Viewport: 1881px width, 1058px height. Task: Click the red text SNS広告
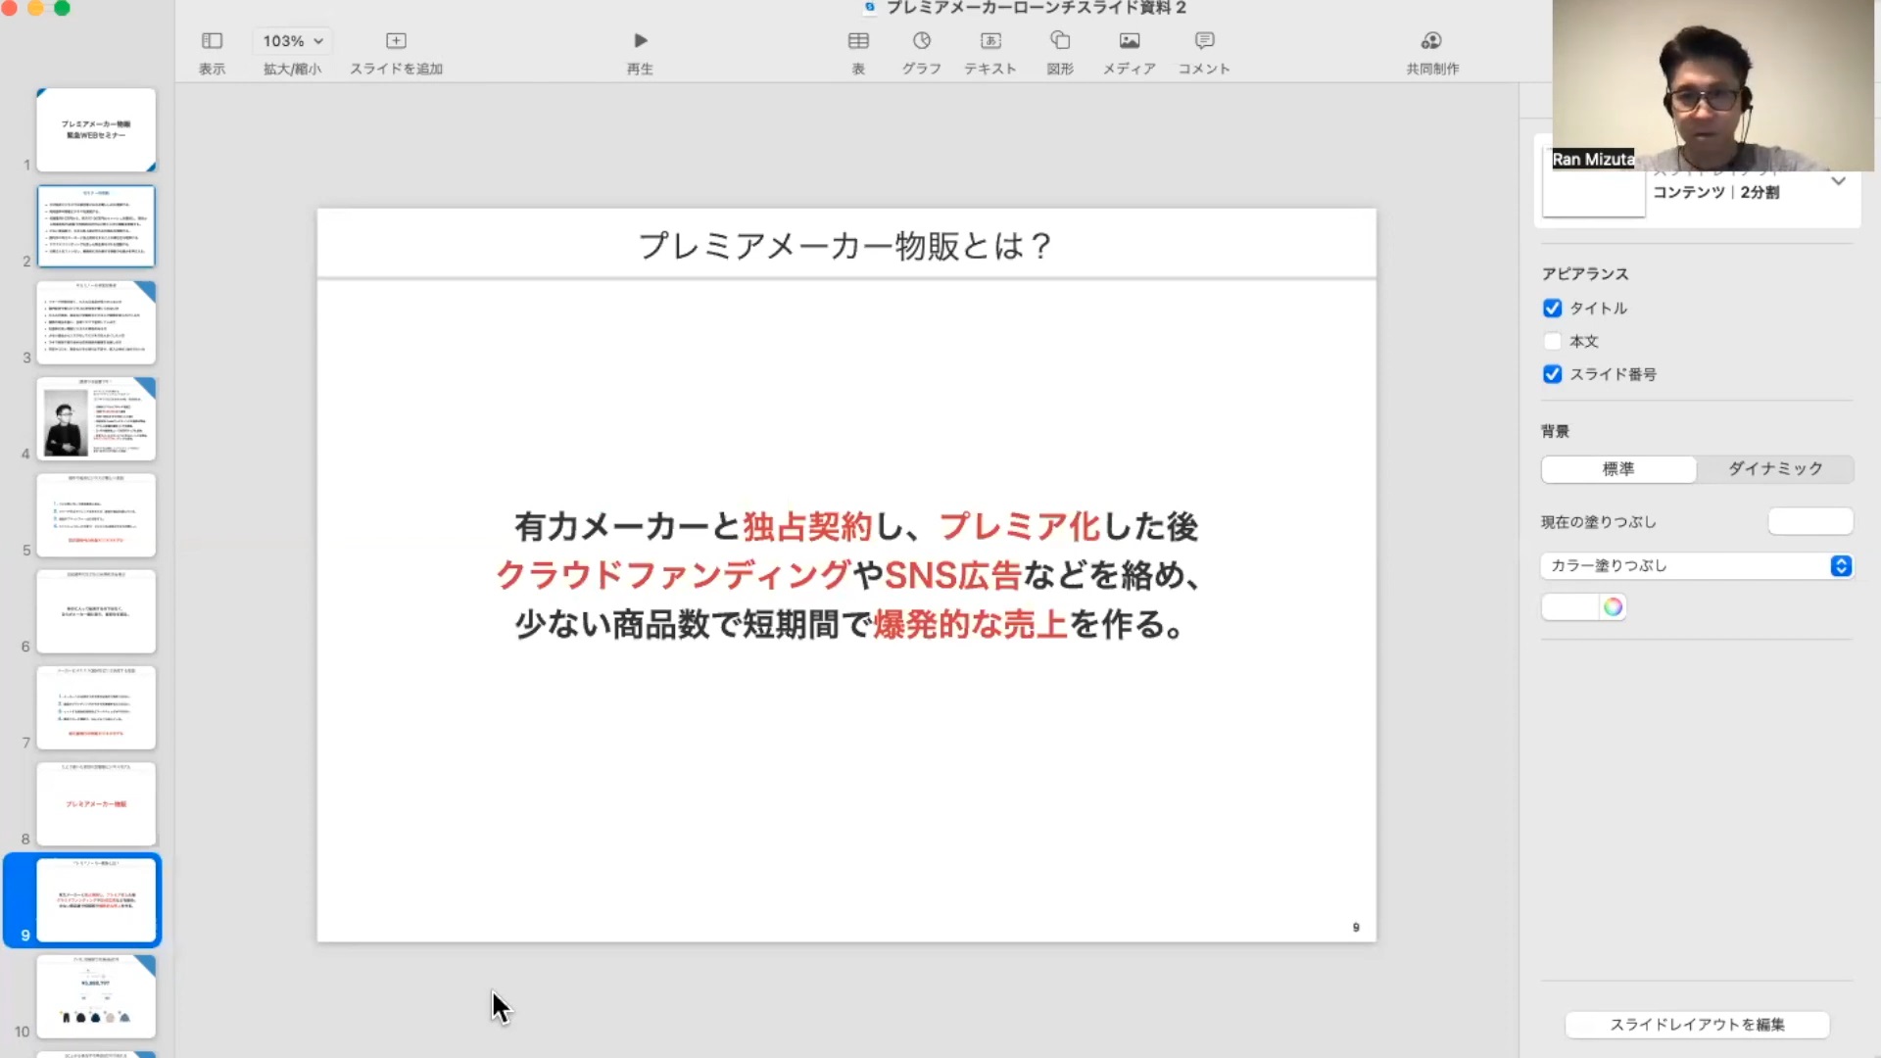click(x=953, y=575)
